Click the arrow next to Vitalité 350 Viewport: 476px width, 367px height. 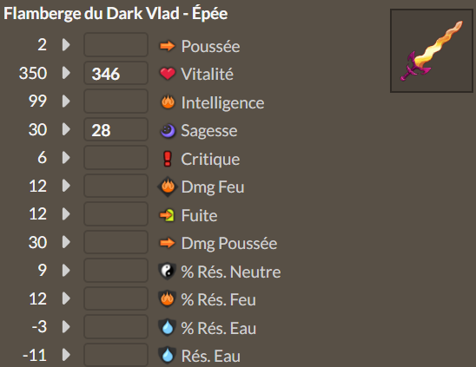pyautogui.click(x=66, y=73)
